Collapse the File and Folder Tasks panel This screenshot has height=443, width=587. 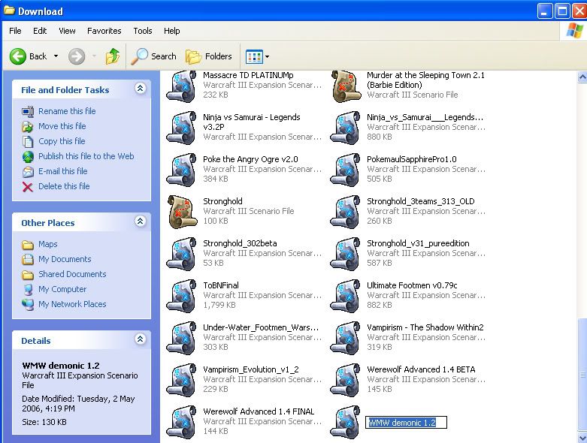point(140,89)
